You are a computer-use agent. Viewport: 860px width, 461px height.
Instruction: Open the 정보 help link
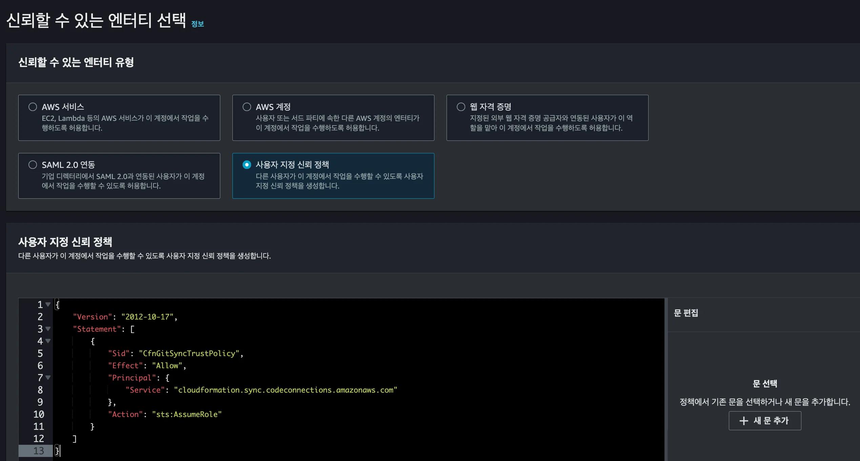point(198,24)
